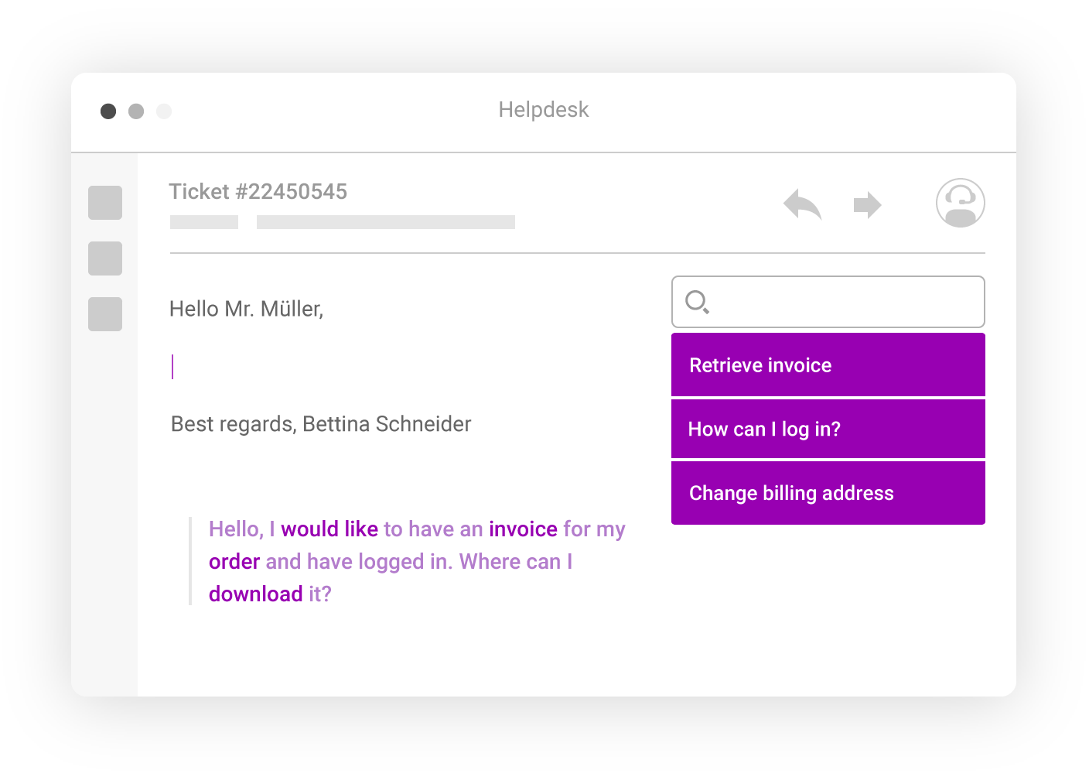Select the middle sidebar square icon
Viewport: 1089px width, 777px height.
pos(105,258)
